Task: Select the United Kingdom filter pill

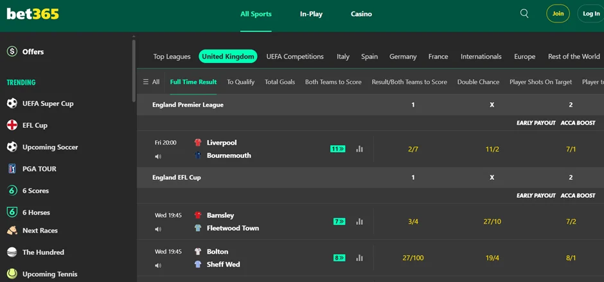Action: [x=227, y=57]
